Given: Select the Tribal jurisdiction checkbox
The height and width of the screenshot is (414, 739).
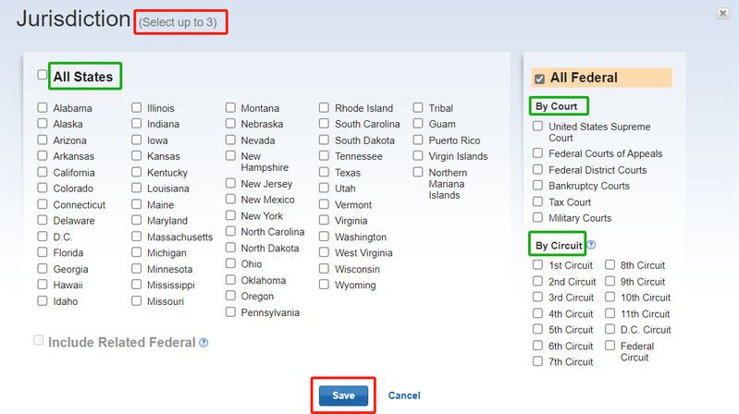Looking at the screenshot, I should click(x=418, y=108).
